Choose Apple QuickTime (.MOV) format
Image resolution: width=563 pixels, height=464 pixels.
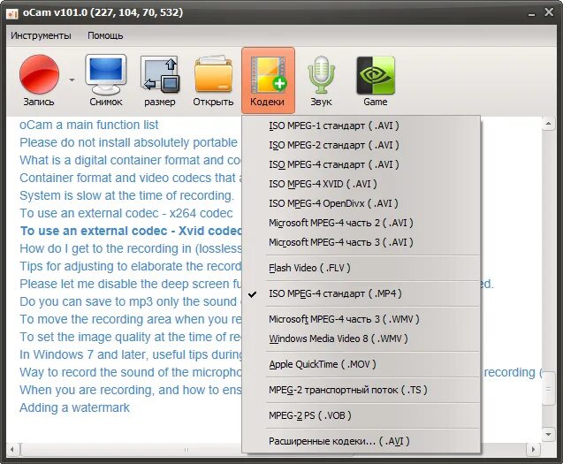pos(361,364)
